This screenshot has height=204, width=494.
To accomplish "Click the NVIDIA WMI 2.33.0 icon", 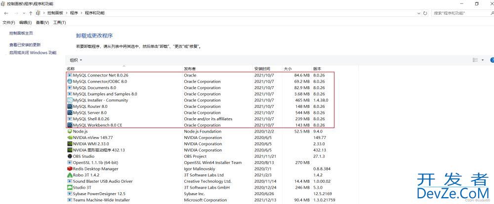I will pos(70,144).
